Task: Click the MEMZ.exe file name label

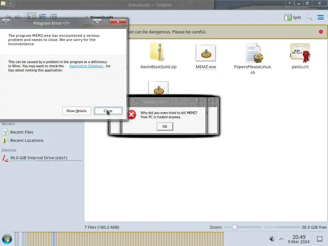Action: click(x=206, y=67)
